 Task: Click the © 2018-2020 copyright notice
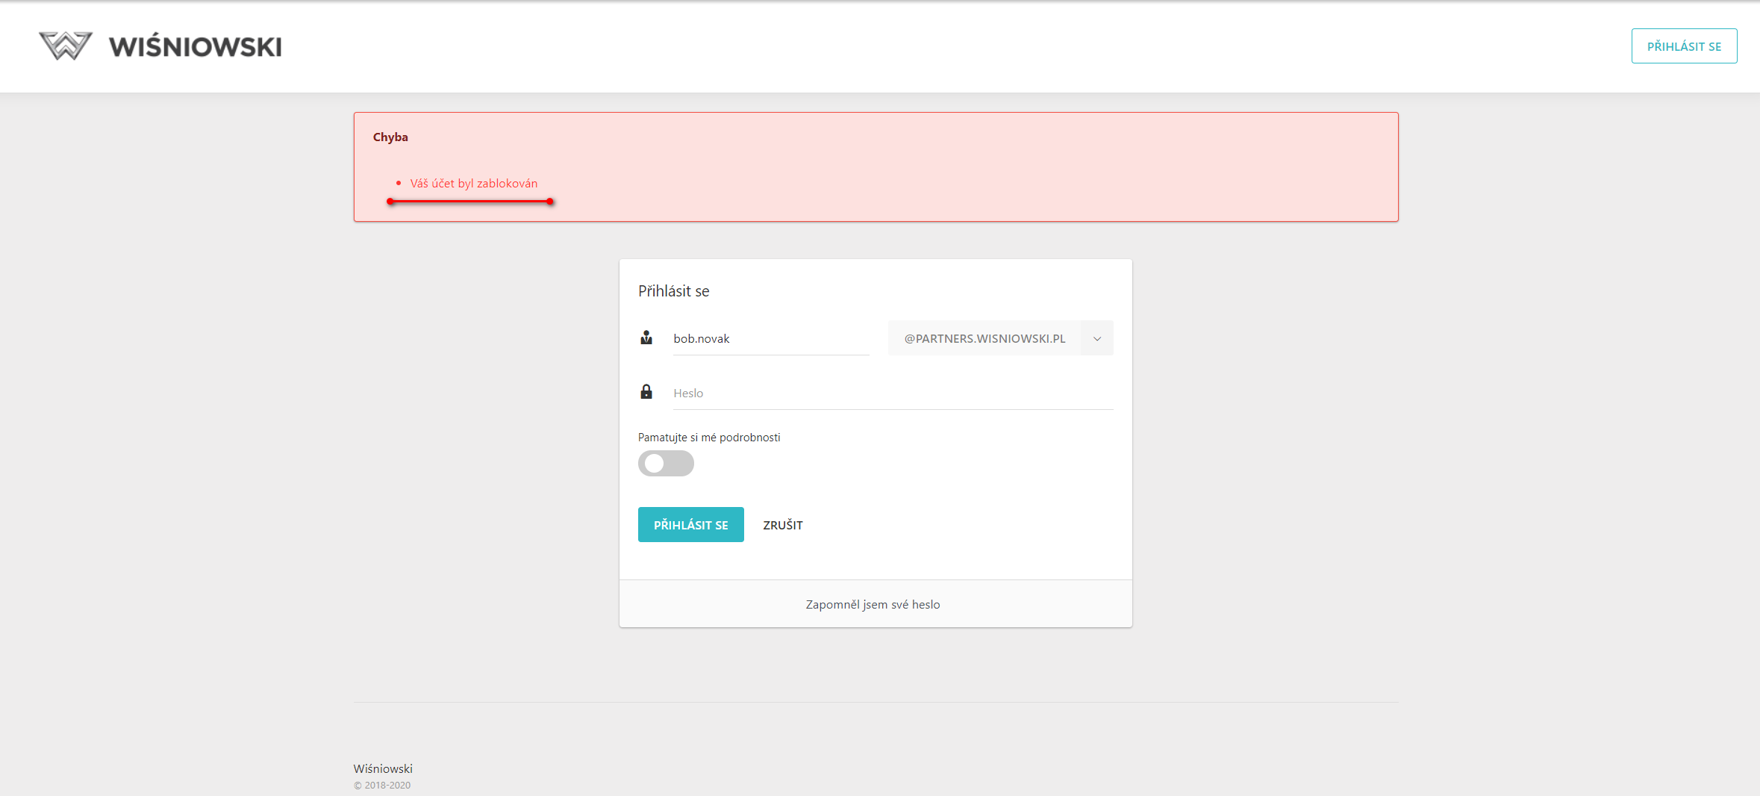[x=382, y=786]
